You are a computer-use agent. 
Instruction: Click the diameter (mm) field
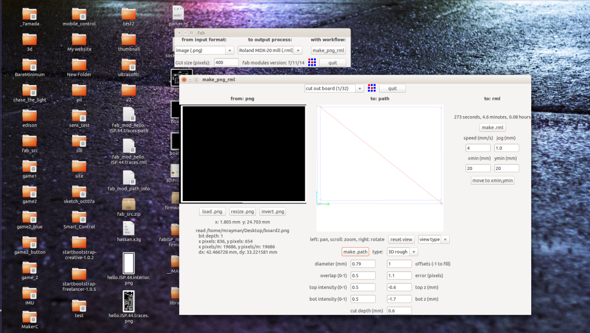[x=363, y=264]
